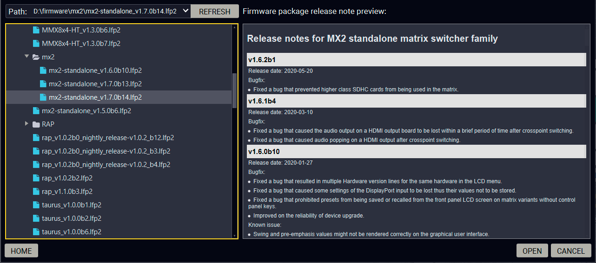This screenshot has height=263, width=596.
Task: Select rap_v1.0.2b0_nightly_release-v1.0.2_b12.lfp2 entry
Action: coord(108,138)
